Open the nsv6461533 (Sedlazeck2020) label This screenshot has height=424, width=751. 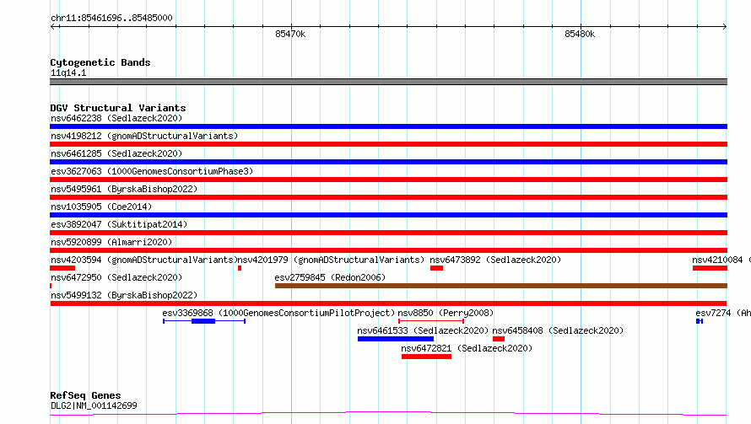[423, 330]
